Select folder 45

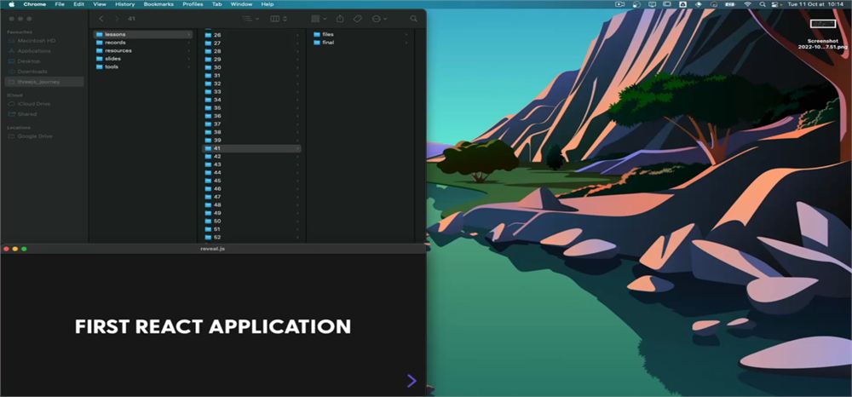[x=251, y=181]
